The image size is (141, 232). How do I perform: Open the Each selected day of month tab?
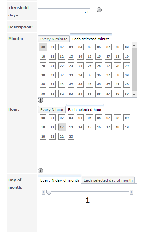click(x=108, y=180)
